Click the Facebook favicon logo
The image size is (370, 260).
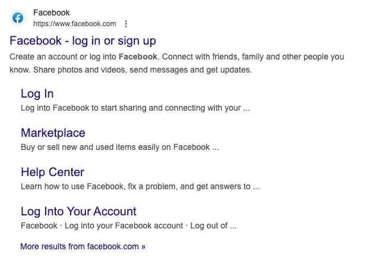coord(18,18)
